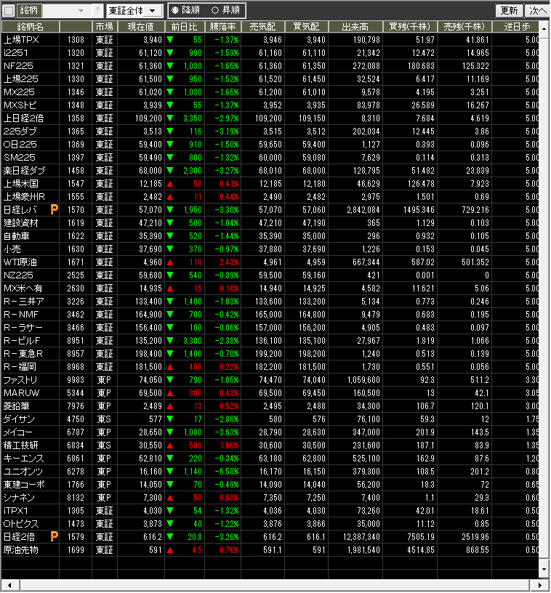
Task: Click the red up arrow in WTI原油 row
Action: click(x=170, y=262)
